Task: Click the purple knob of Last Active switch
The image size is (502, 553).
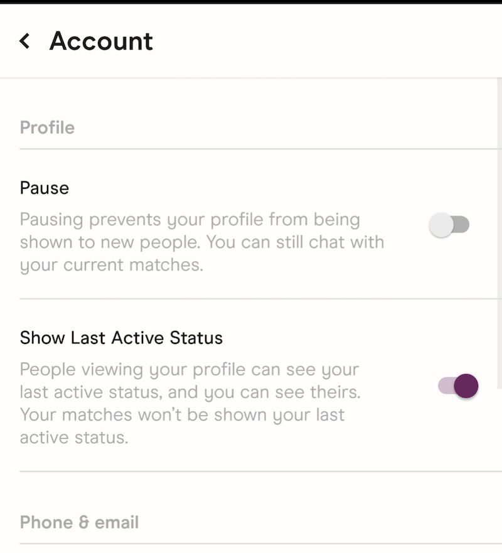Action: (x=466, y=386)
